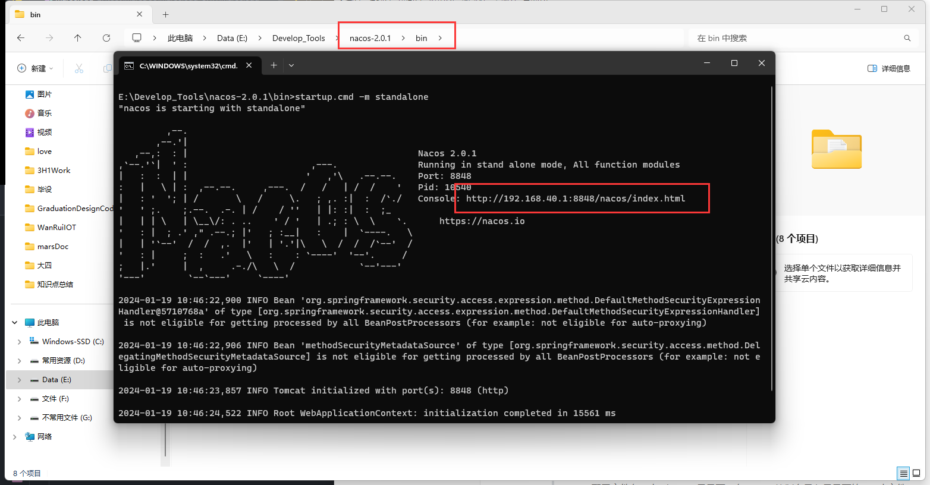Expand 不常用文件 (G:) drive node
Screen dimensions: 930x485
coord(20,417)
